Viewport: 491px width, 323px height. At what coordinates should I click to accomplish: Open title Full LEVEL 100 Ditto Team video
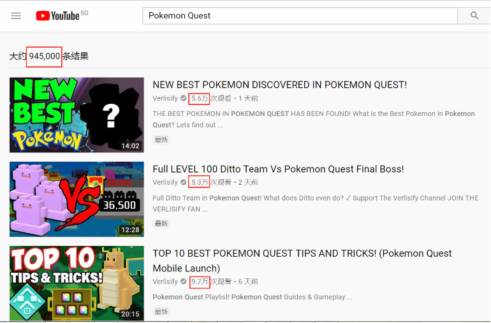tap(278, 169)
